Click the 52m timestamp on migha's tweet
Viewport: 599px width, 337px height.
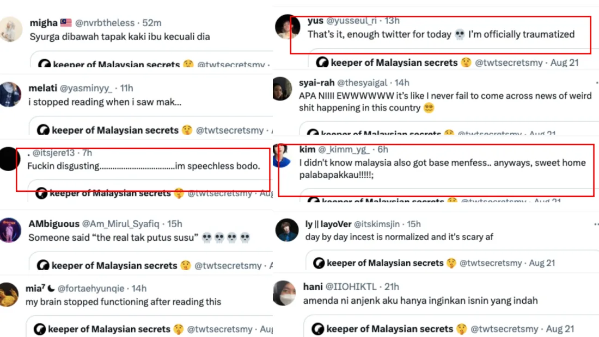[x=151, y=23]
